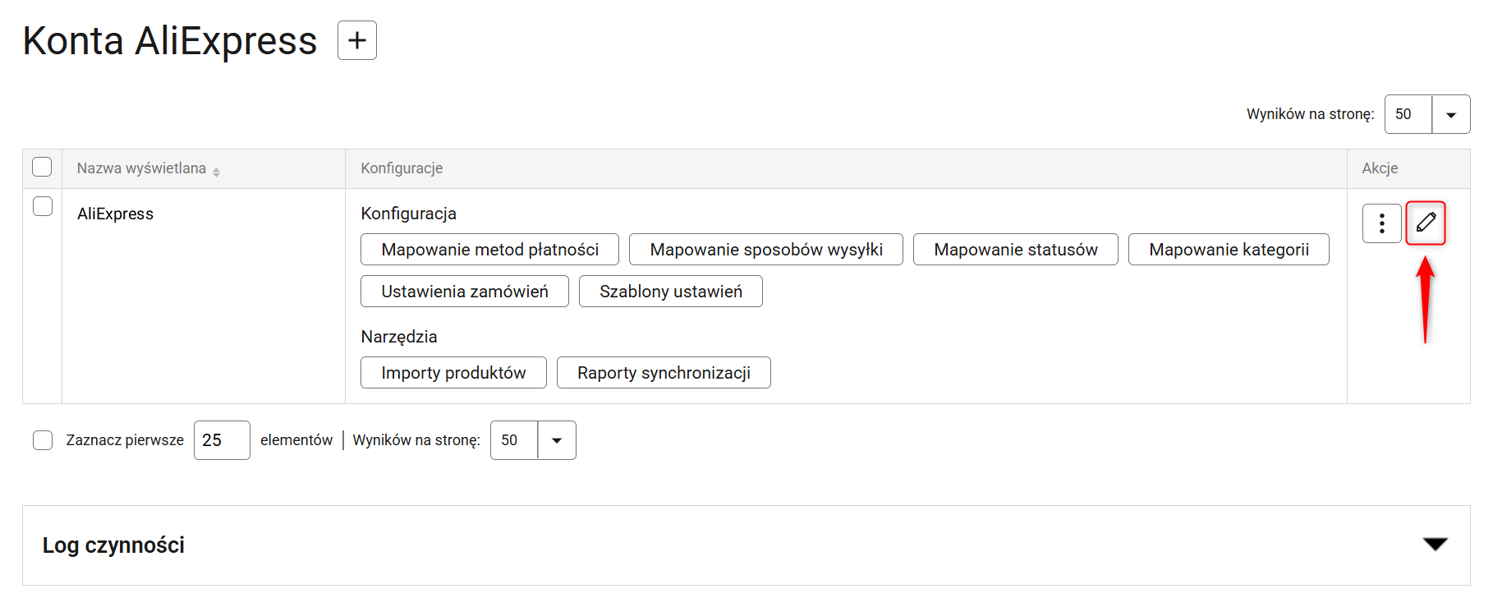Go to Mapowanie statusów
The height and width of the screenshot is (607, 1493).
click(1015, 250)
